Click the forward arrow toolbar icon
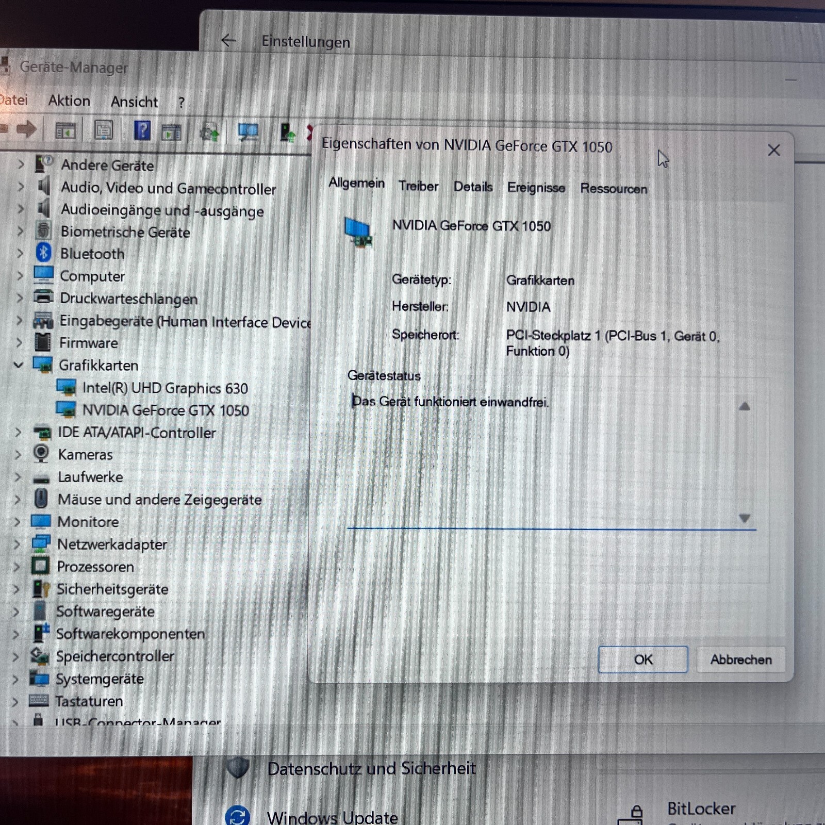The height and width of the screenshot is (825, 825). click(x=26, y=129)
